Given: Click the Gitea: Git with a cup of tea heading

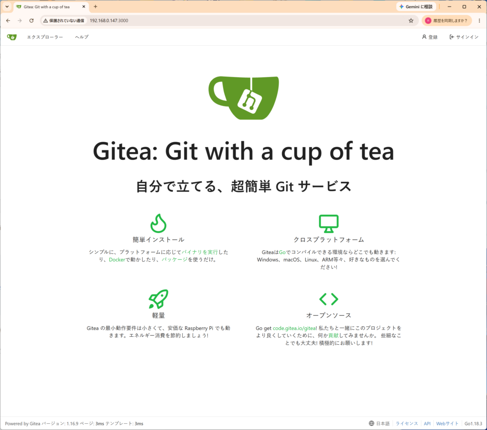Looking at the screenshot, I should (243, 152).
